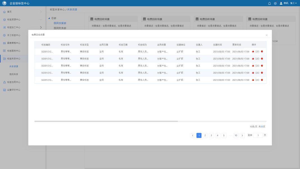
Task: Click the 标签加工中心 sidebar icon
Action: [4, 27]
